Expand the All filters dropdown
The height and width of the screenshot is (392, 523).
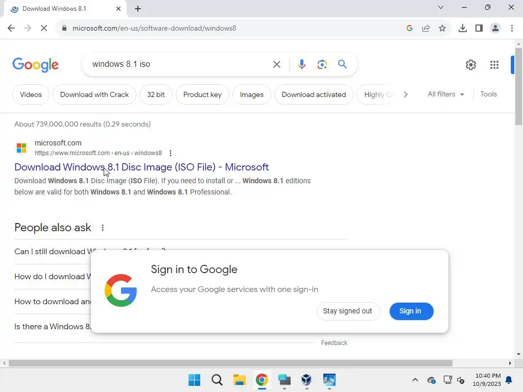click(446, 94)
